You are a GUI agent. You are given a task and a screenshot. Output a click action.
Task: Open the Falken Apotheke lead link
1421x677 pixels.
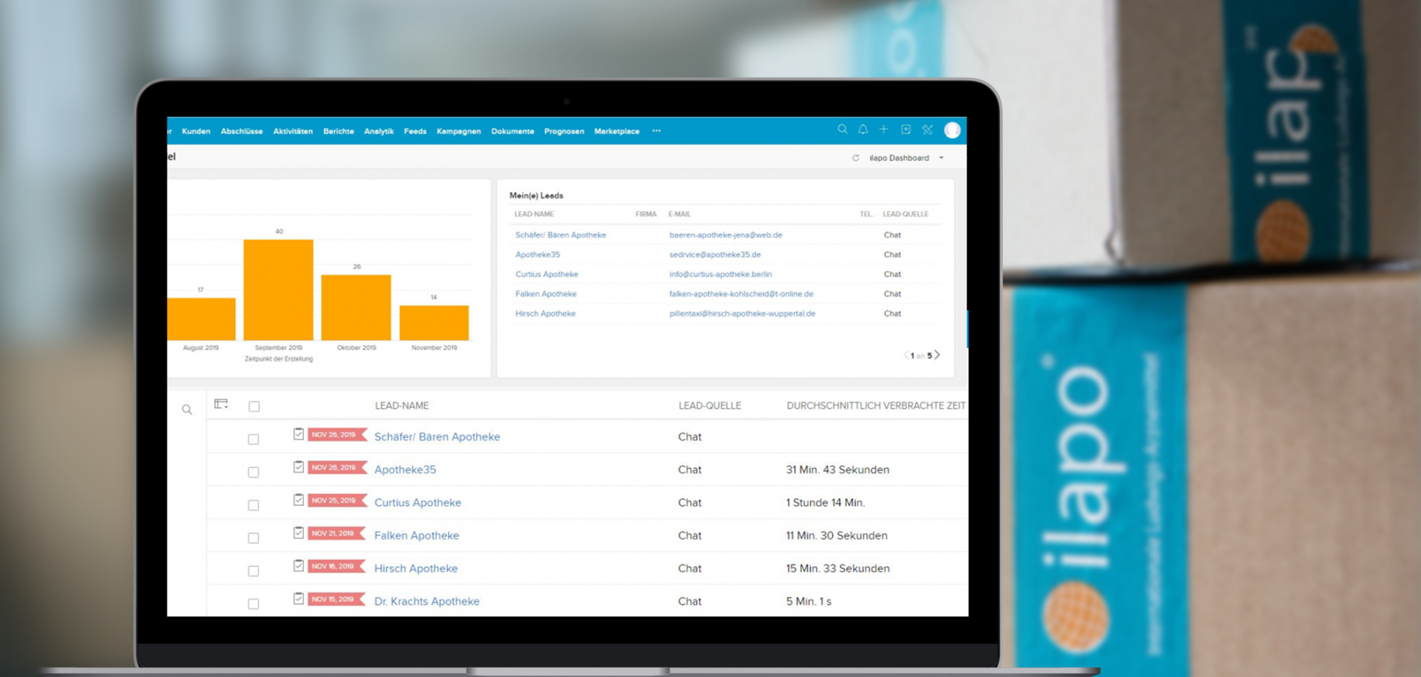pyautogui.click(x=417, y=535)
